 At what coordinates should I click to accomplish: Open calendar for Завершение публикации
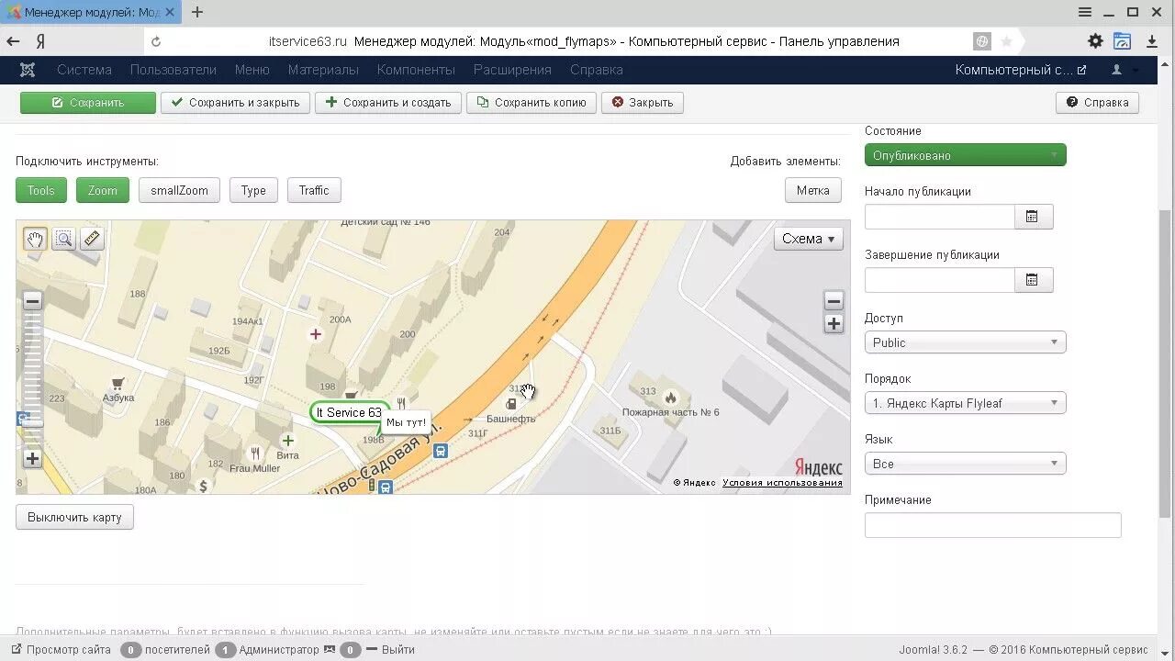[x=1033, y=280]
